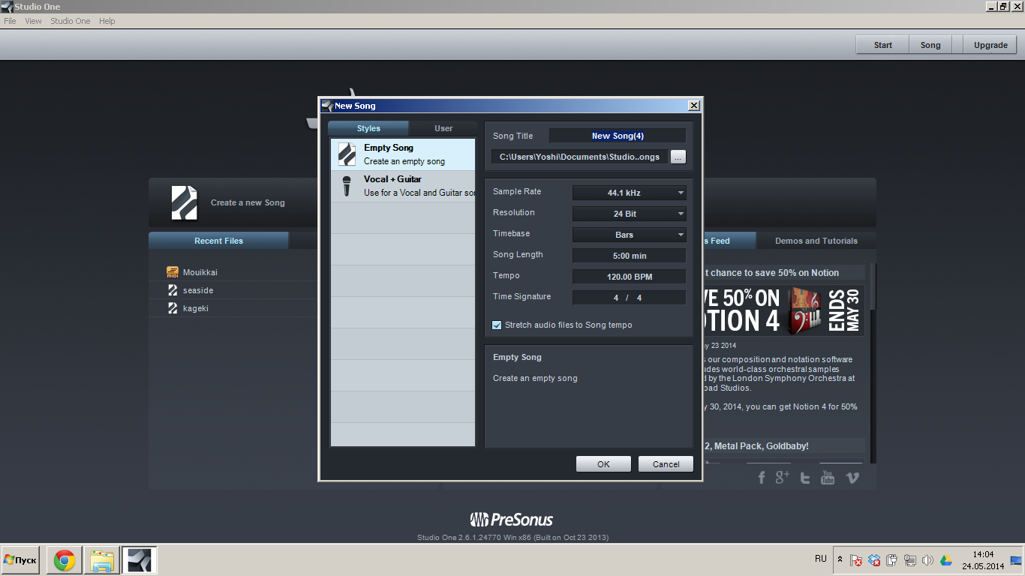Close the New Song dialog

(694, 106)
